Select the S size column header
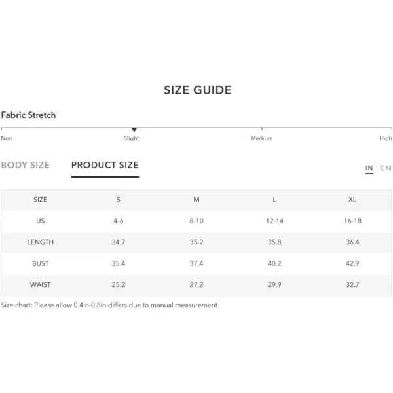393x393 pixels. (119, 200)
